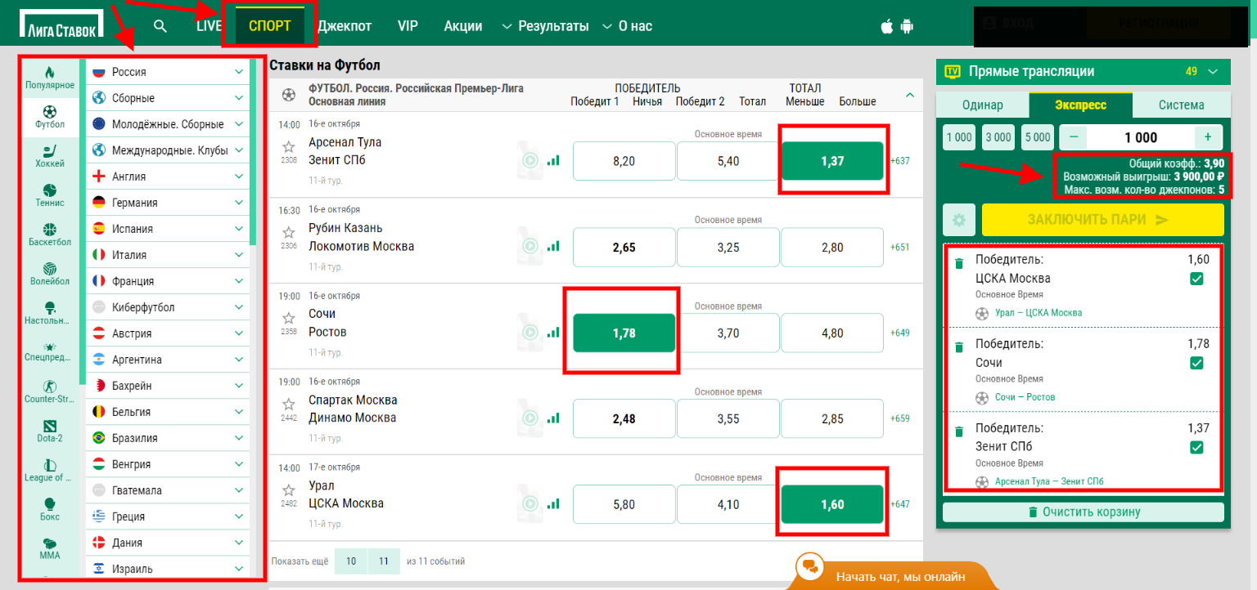1257x590 pixels.
Task: Open VIP menu item
Action: pyautogui.click(x=408, y=26)
